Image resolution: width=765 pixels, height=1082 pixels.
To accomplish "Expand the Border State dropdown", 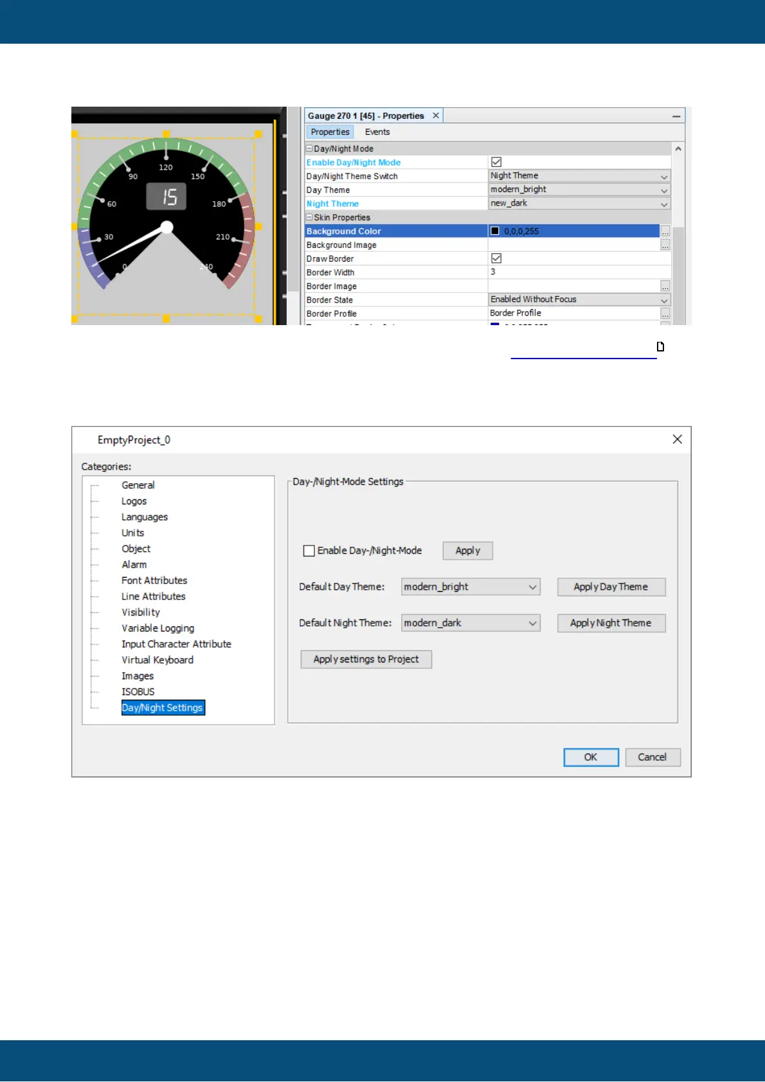I will tap(664, 300).
